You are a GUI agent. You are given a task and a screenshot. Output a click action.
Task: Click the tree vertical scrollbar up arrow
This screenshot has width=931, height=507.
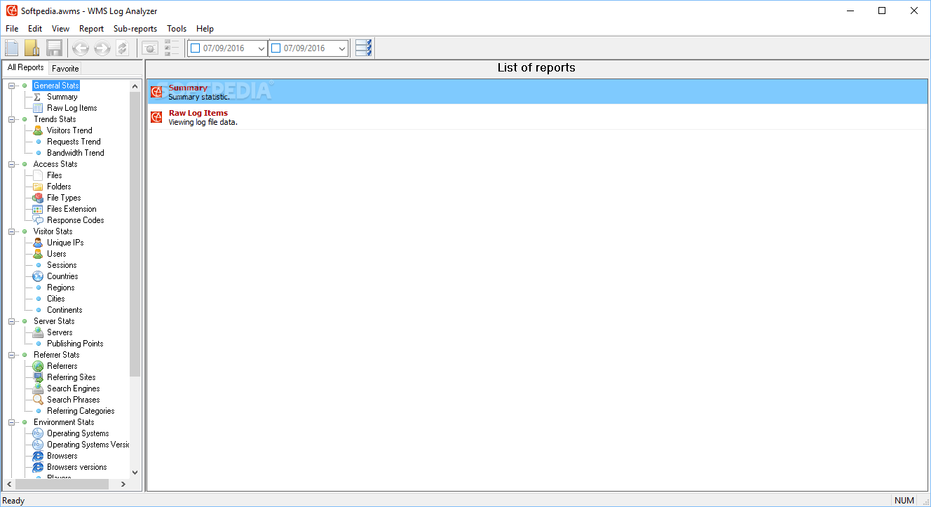pos(135,86)
